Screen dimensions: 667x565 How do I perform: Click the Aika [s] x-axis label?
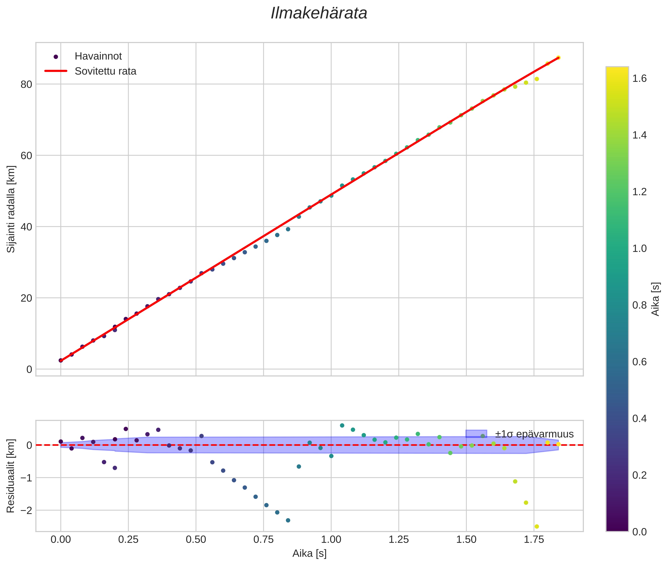coord(309,553)
